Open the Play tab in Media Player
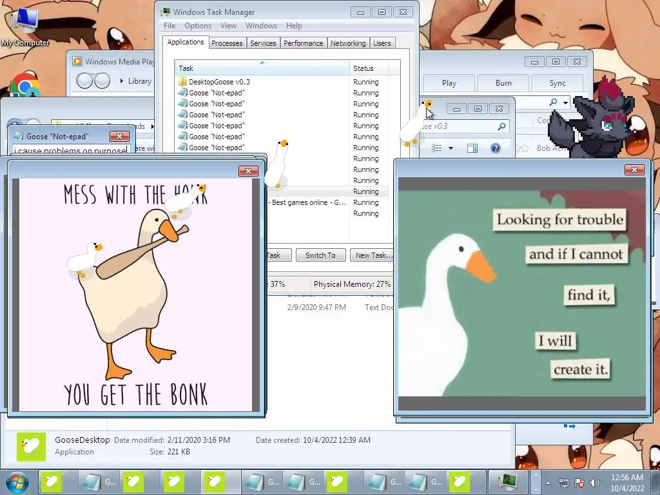Viewport: 660px width, 495px height. pyautogui.click(x=449, y=83)
